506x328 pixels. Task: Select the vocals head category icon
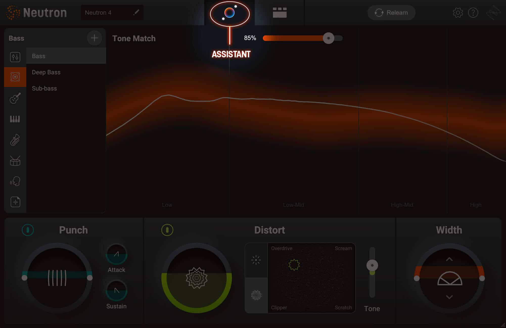(15, 181)
